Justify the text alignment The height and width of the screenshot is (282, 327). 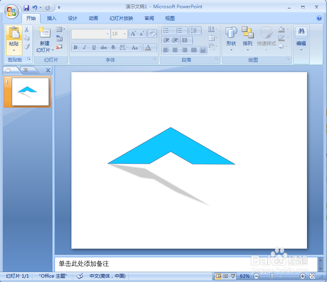coord(194,50)
